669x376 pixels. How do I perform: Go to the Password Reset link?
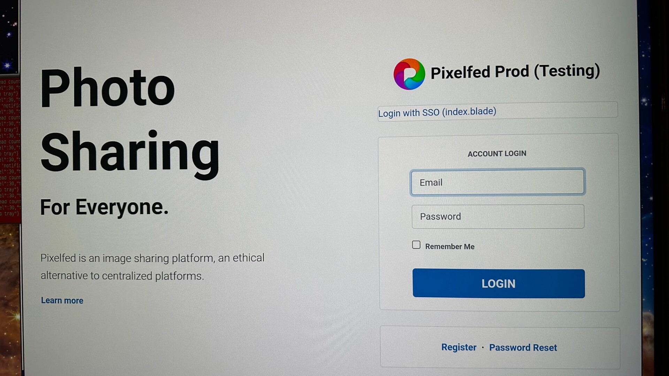click(x=523, y=347)
